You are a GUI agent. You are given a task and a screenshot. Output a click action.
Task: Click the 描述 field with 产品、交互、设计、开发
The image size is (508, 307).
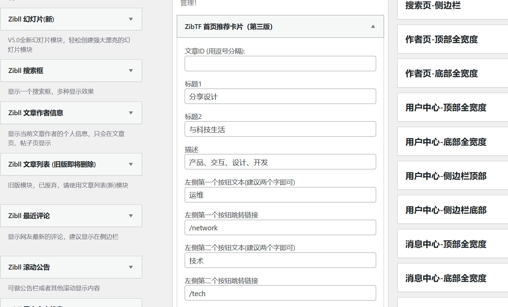(280, 162)
